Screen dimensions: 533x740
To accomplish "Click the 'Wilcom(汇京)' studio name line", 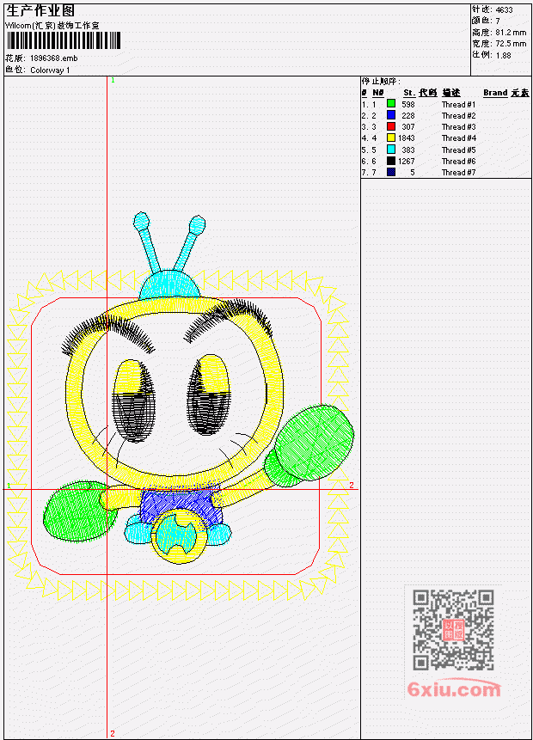I will point(52,26).
